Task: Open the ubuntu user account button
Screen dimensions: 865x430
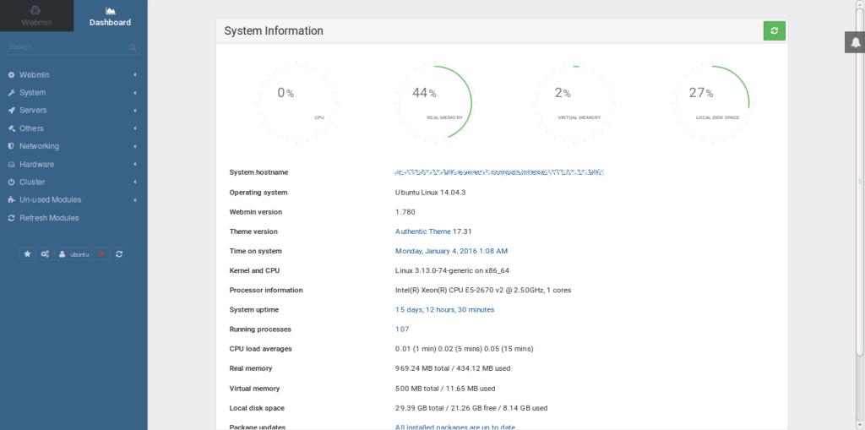Action: pos(73,254)
